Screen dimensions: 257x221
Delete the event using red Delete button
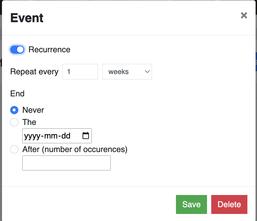(229, 204)
